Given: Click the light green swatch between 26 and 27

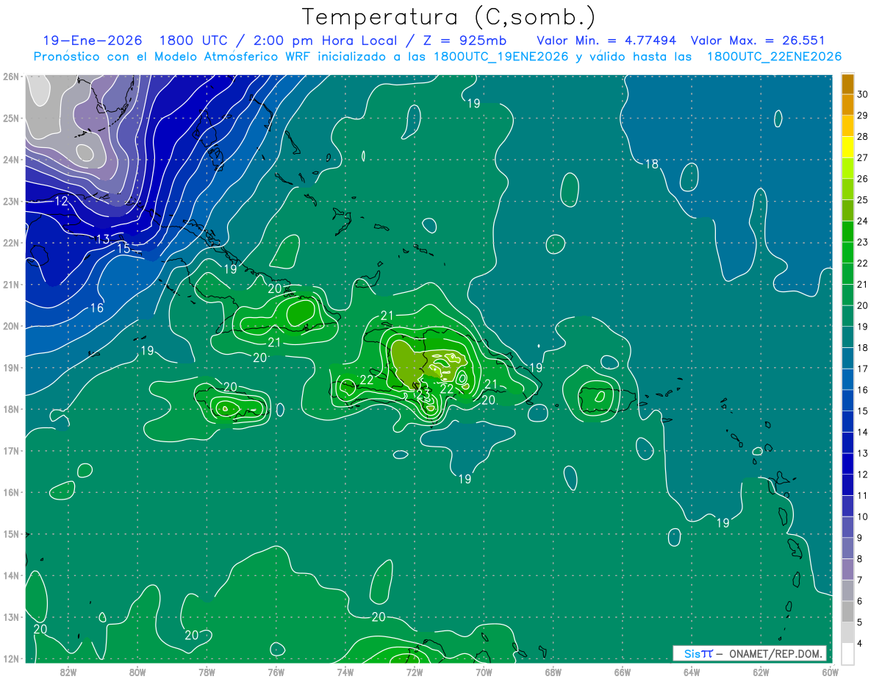Looking at the screenshot, I should pos(847,168).
